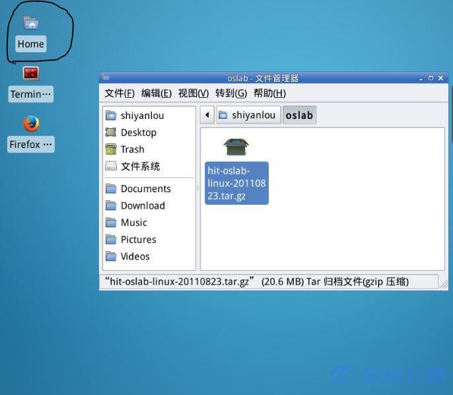This screenshot has height=395, width=453.
Task: Click the path bar back arrow
Action: pyautogui.click(x=207, y=115)
